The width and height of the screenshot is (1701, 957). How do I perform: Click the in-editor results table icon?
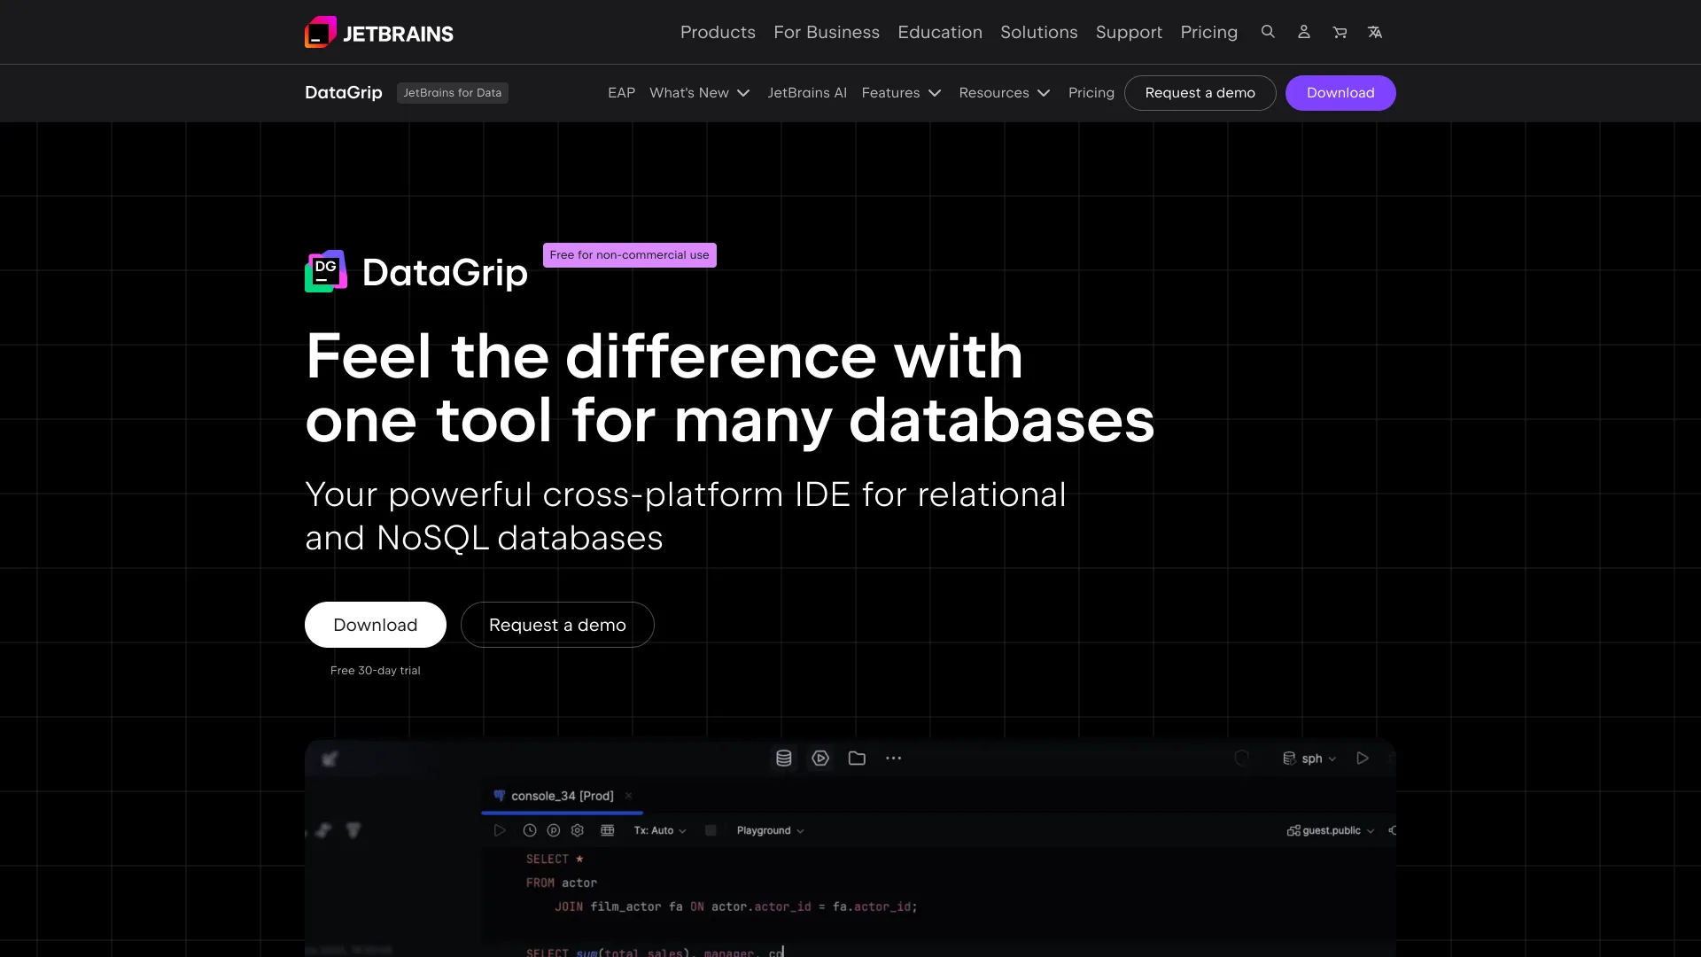pyautogui.click(x=608, y=830)
